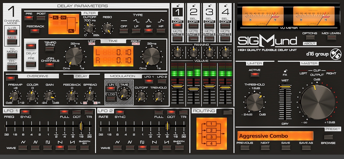Click the LFO 1 frequency slider handle
Image resolution: width=344 pixels, height=159 pixels.
81,126
